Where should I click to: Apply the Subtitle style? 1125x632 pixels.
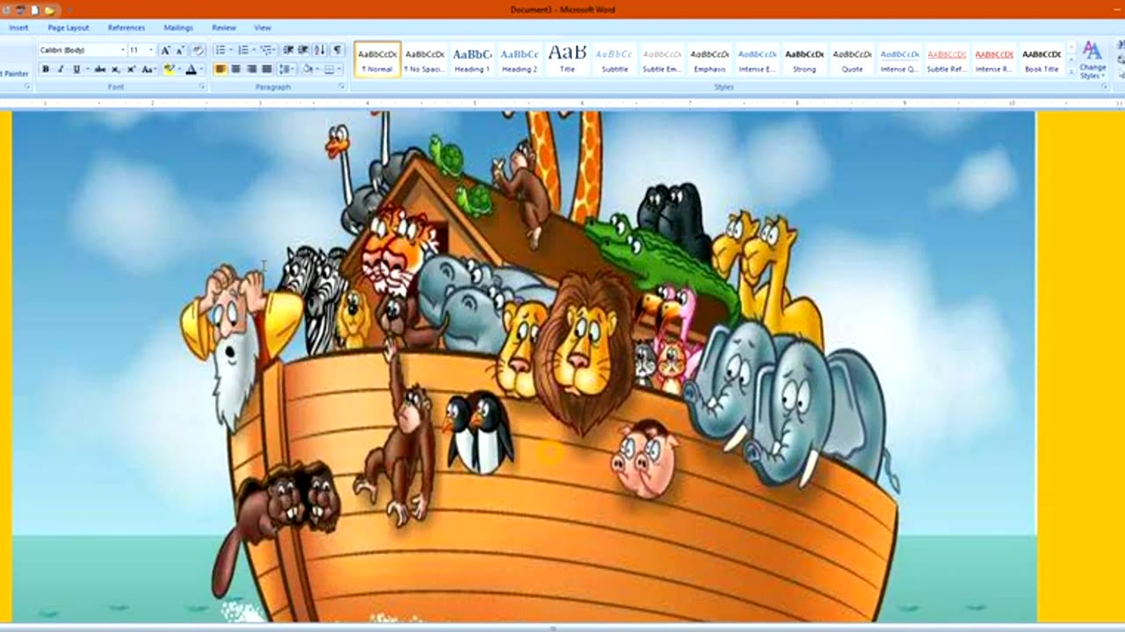tap(615, 59)
